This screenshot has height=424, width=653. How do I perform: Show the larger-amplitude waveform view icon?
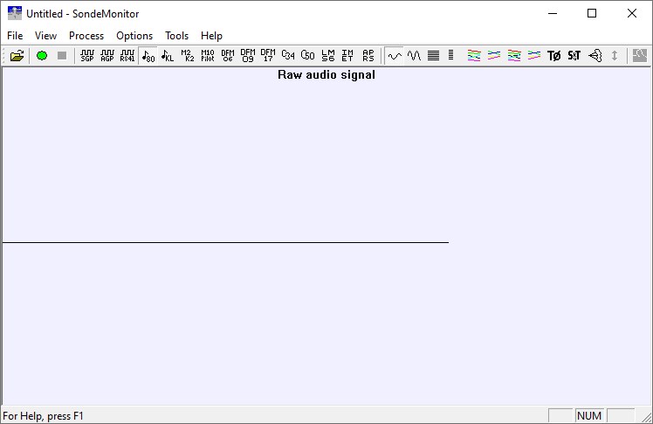coord(414,55)
